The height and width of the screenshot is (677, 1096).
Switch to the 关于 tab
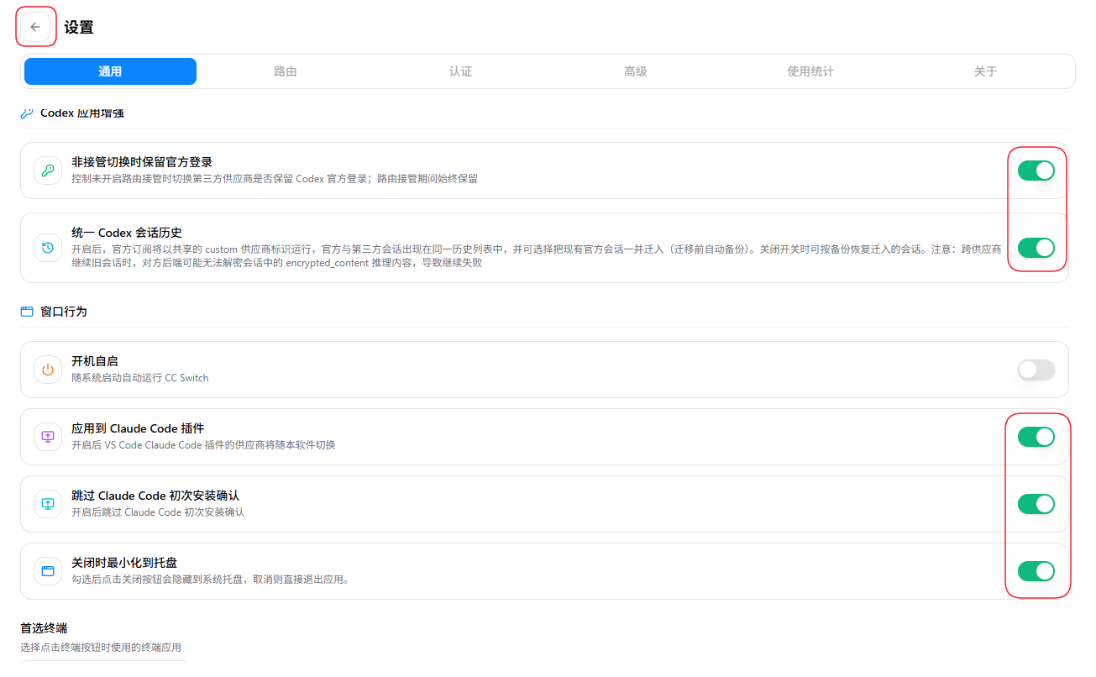986,71
